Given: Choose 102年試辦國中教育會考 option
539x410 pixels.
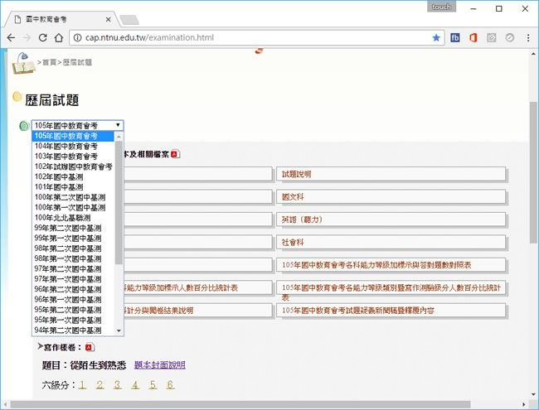Looking at the screenshot, I should tap(73, 166).
